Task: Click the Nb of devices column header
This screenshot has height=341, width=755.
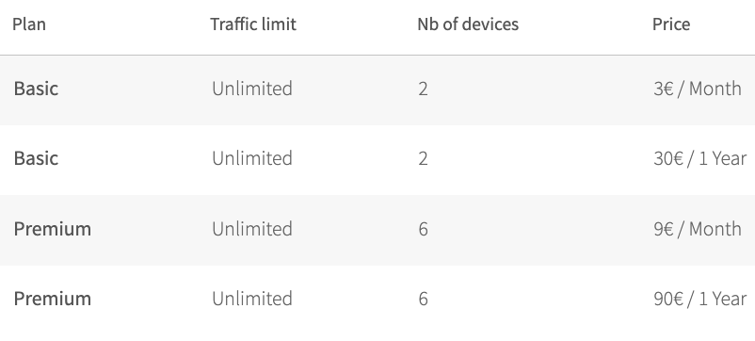Action: pos(468,24)
